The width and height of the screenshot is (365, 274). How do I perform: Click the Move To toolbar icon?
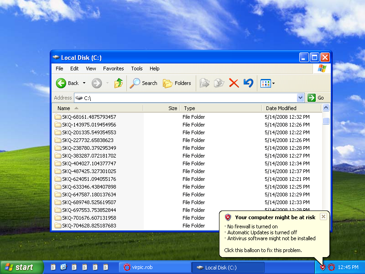(x=204, y=83)
